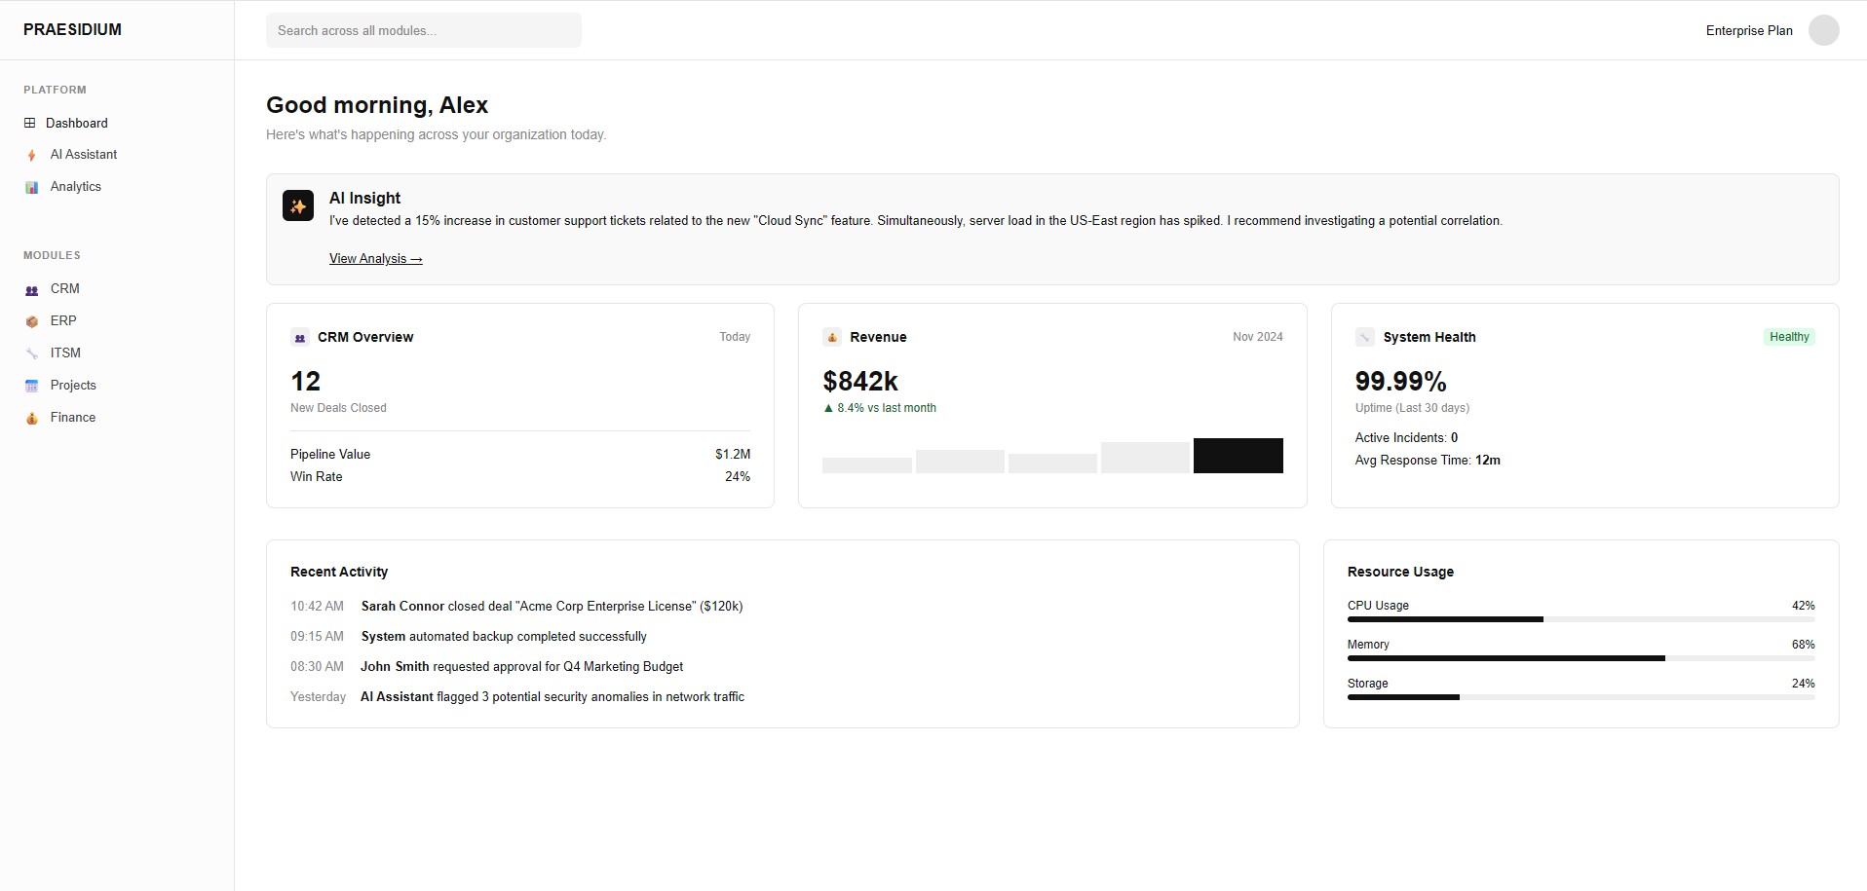Viewport: 1867px width, 891px height.
Task: Click the PRAESIDIUM logo
Action: (72, 29)
